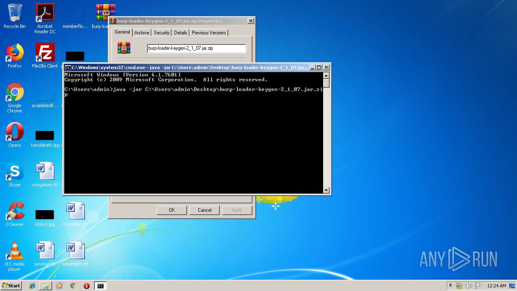Screen dimensions: 517x291
Task: Open Google Chrome desktop shortcut
Action: click(15, 98)
